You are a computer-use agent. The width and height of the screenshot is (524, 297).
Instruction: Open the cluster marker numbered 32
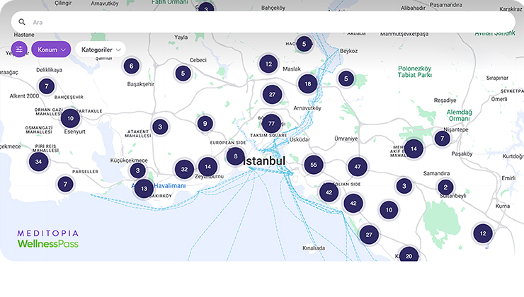pos(184,169)
